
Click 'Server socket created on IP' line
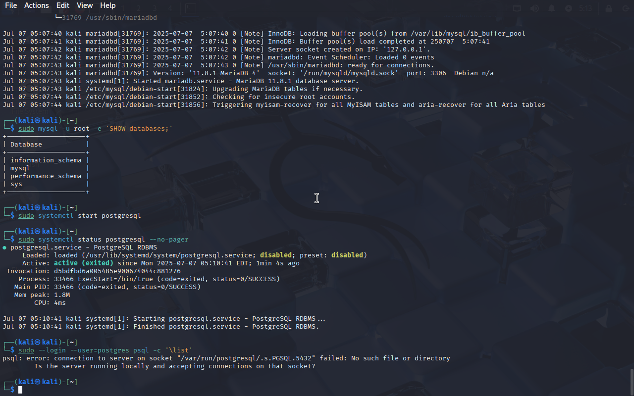(x=216, y=49)
